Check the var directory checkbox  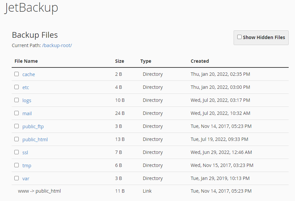pyautogui.click(x=16, y=178)
